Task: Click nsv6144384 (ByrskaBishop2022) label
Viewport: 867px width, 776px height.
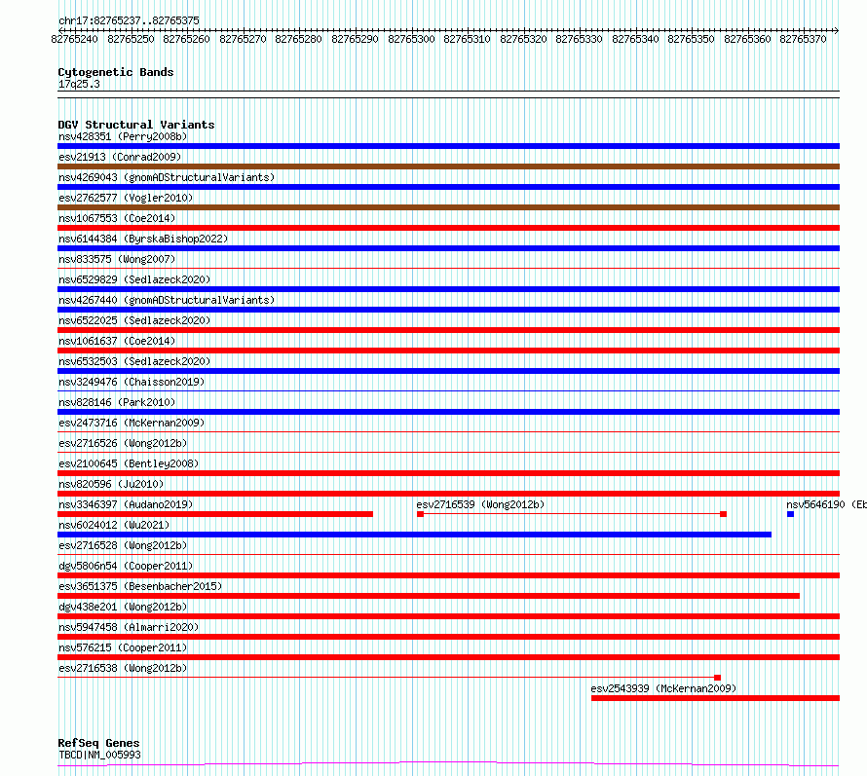Action: (x=143, y=239)
